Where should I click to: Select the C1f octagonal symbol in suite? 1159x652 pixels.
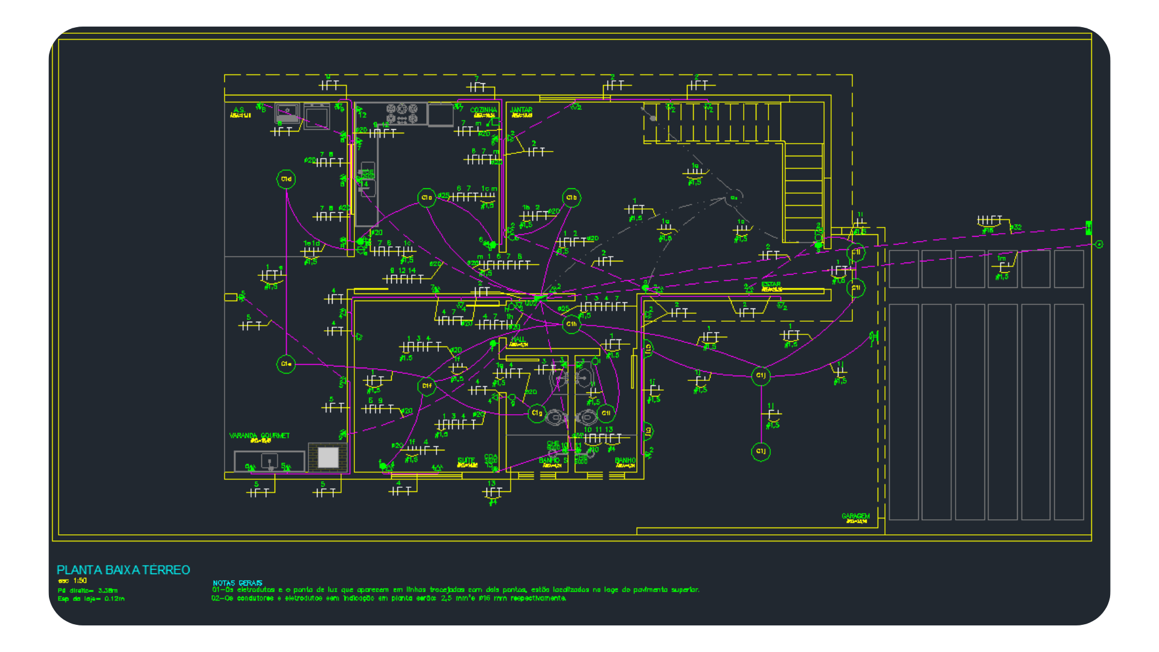(x=427, y=386)
